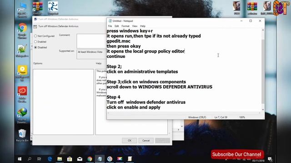Open the Action Center notifications icon

pyautogui.click(x=270, y=159)
